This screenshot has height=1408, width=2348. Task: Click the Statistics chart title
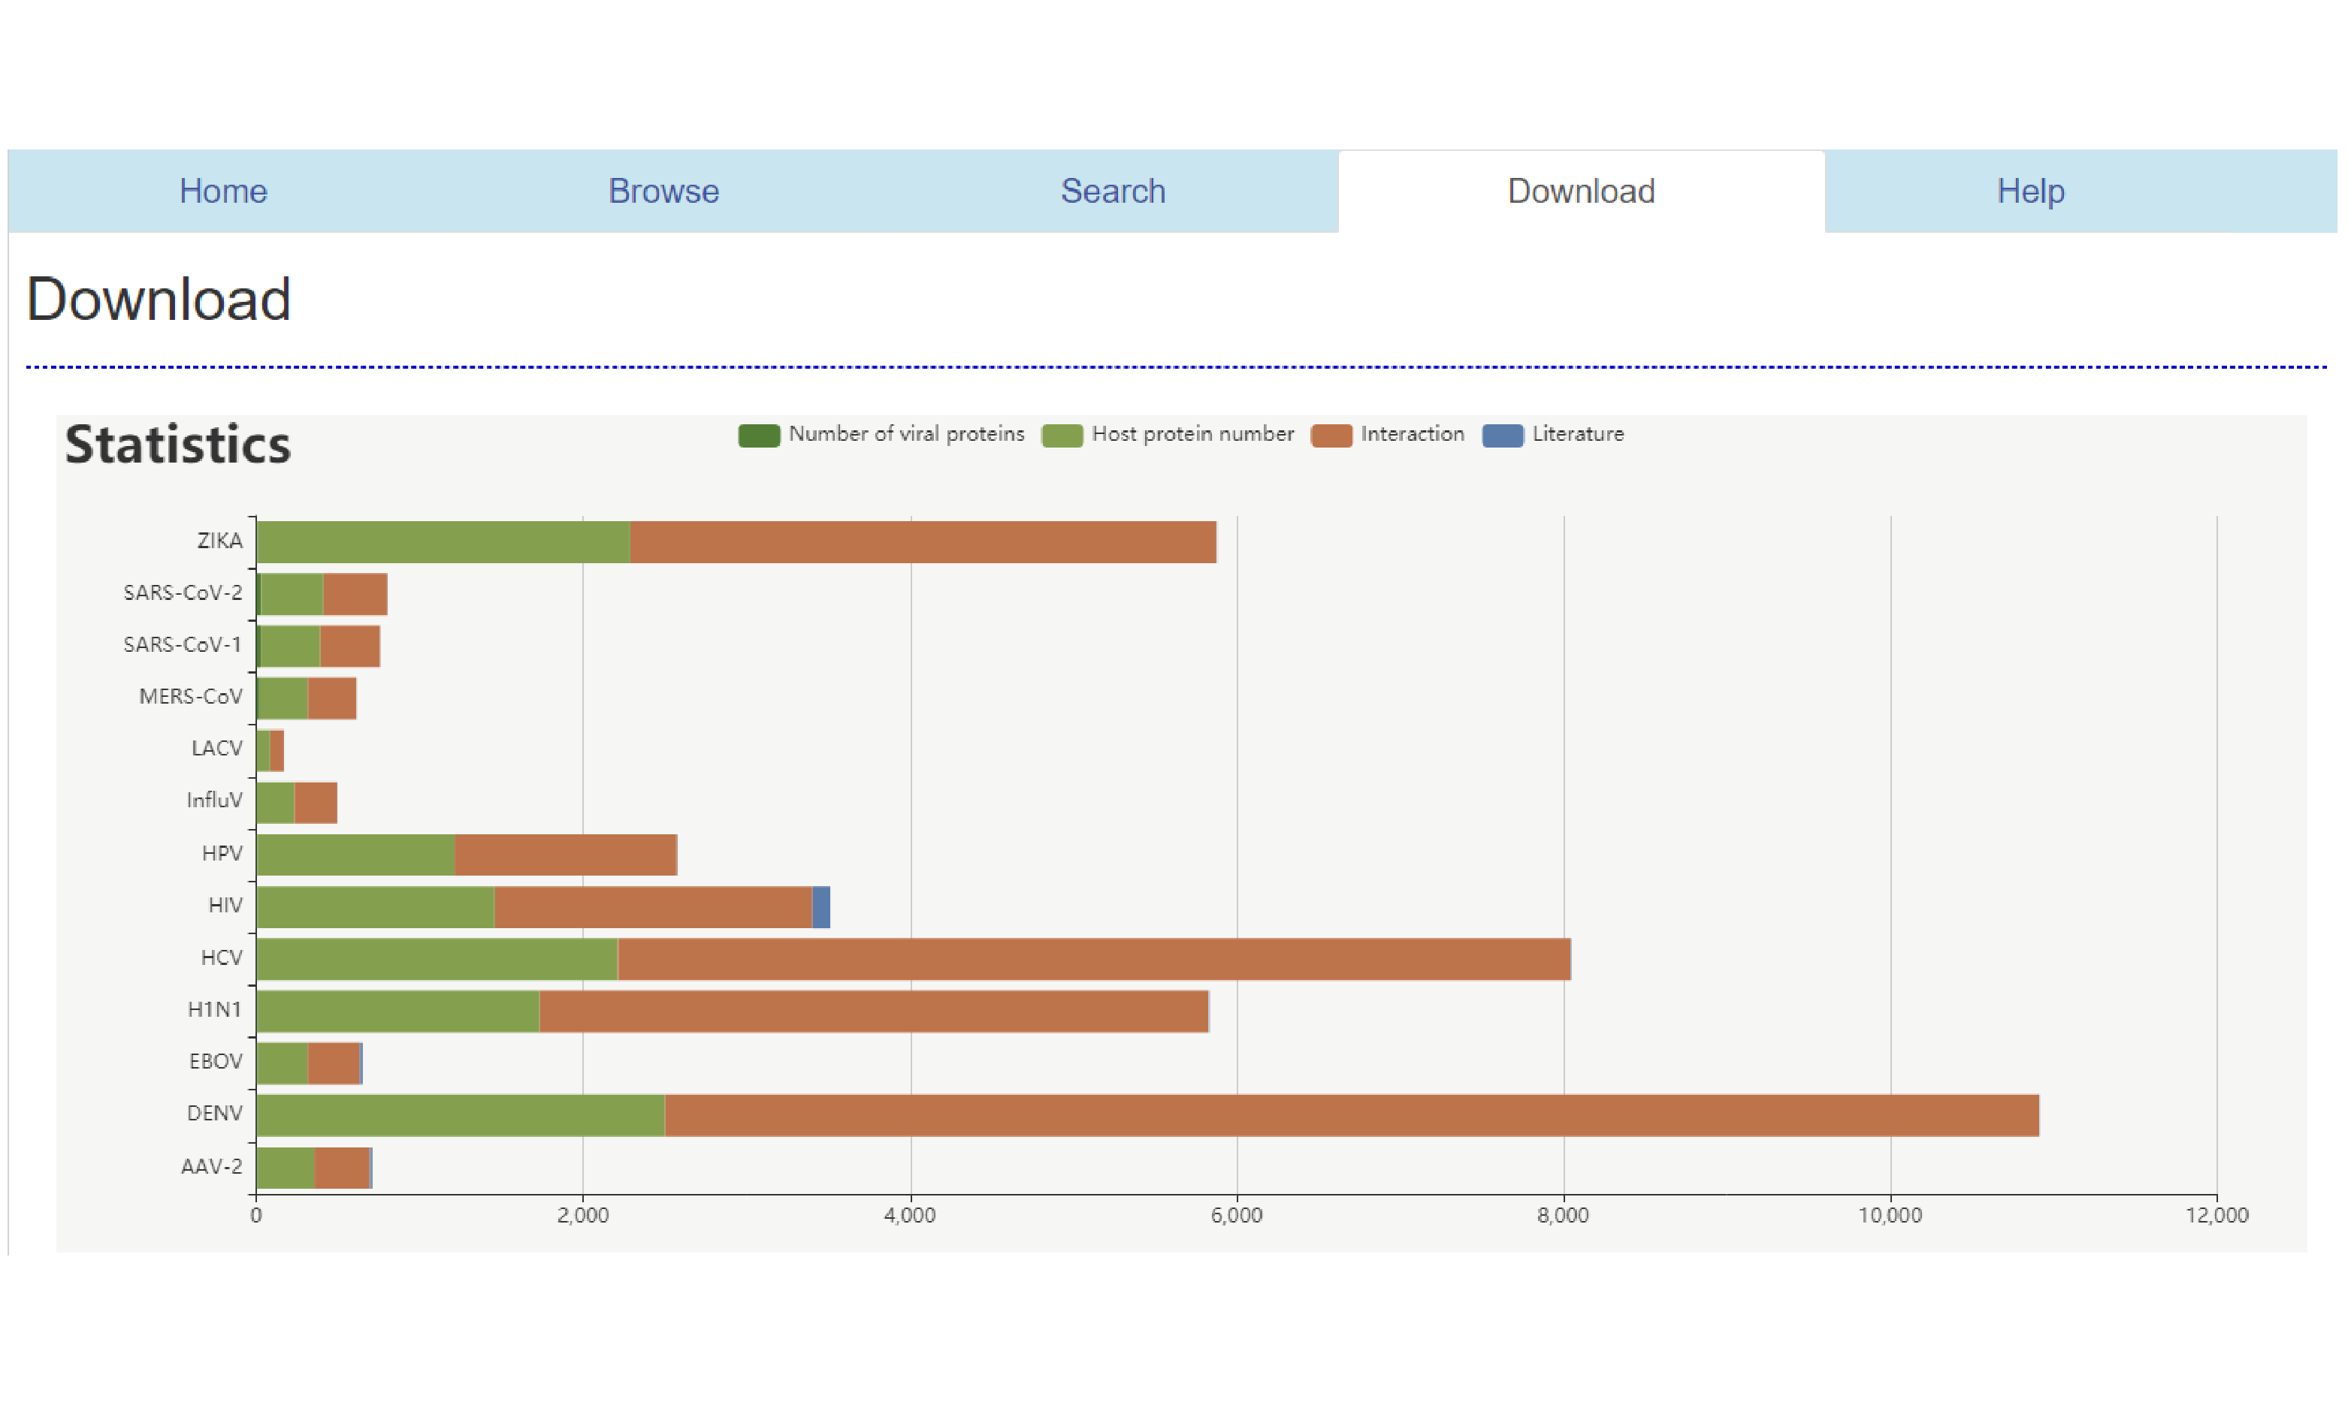click(x=177, y=444)
